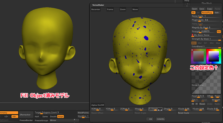Toggle the Rel strength button
This screenshot has width=223, height=123.
pos(219,31)
